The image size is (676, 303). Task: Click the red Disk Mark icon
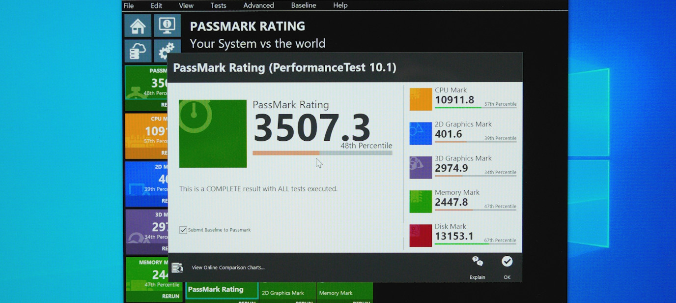coord(421,236)
